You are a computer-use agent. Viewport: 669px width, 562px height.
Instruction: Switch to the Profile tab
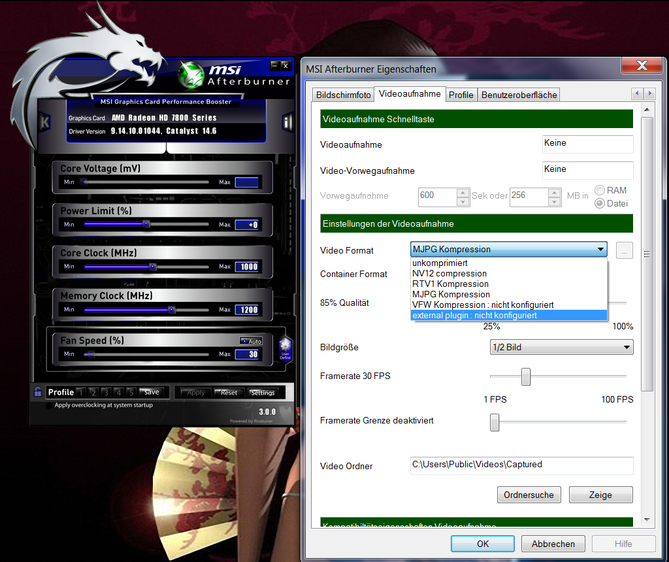(461, 95)
